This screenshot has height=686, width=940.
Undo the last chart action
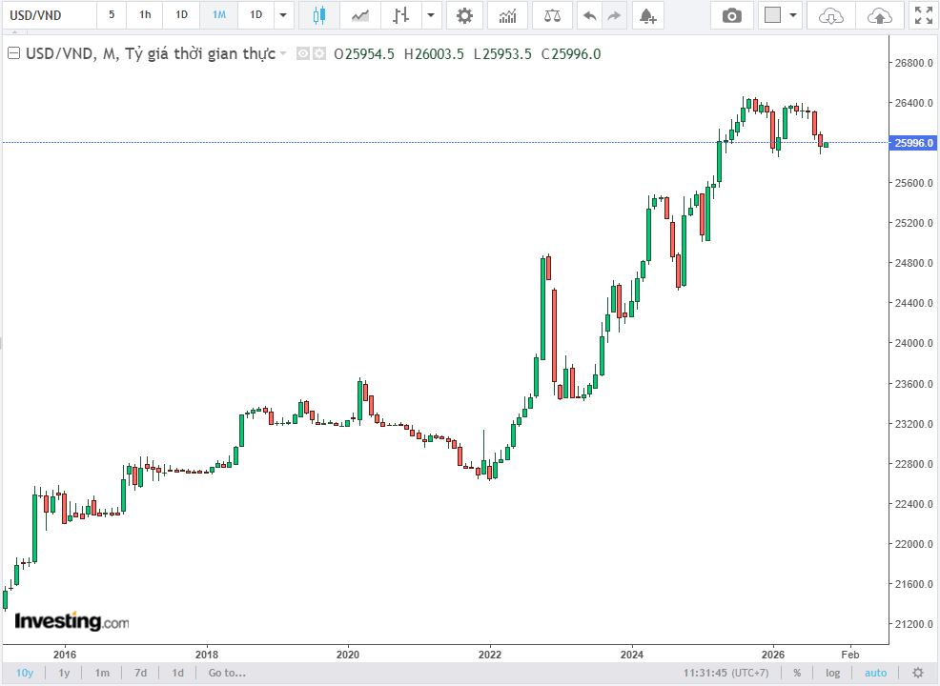click(590, 15)
